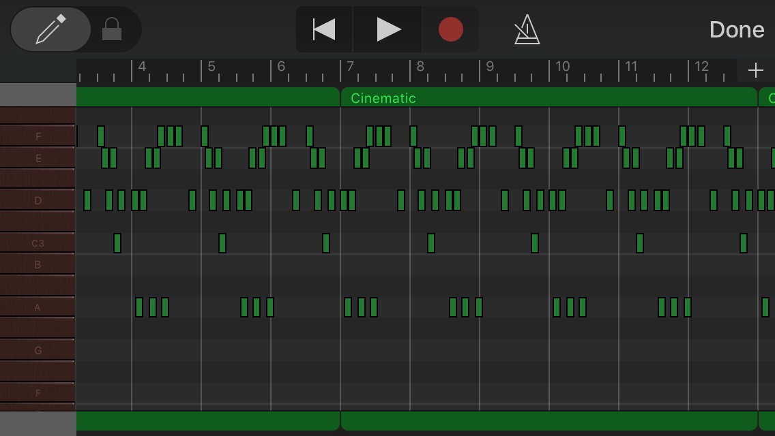Tap the green region strip under bar 9
The width and height of the screenshot is (775, 436).
[549, 421]
